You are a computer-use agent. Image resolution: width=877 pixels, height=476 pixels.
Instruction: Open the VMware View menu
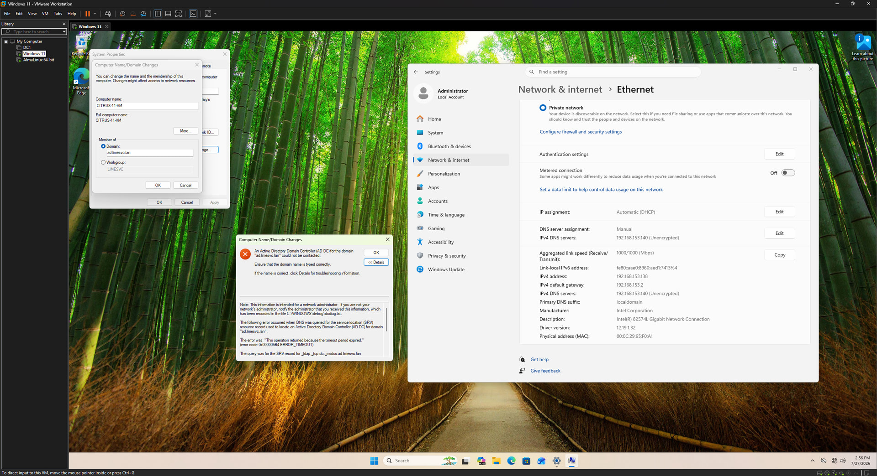point(32,14)
